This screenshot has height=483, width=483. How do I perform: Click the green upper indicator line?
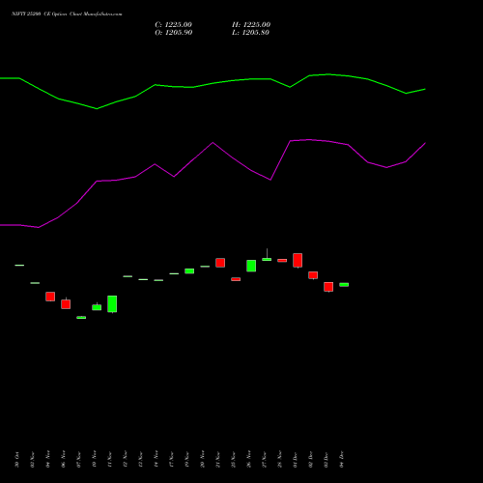(x=213, y=83)
